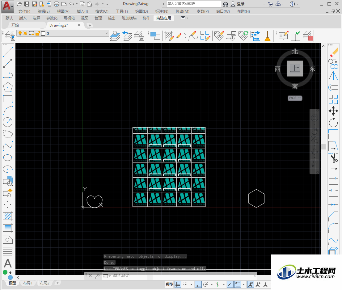Add new layout with plus button
Image resolution: width=342 pixels, height=290 pixels.
(57, 283)
